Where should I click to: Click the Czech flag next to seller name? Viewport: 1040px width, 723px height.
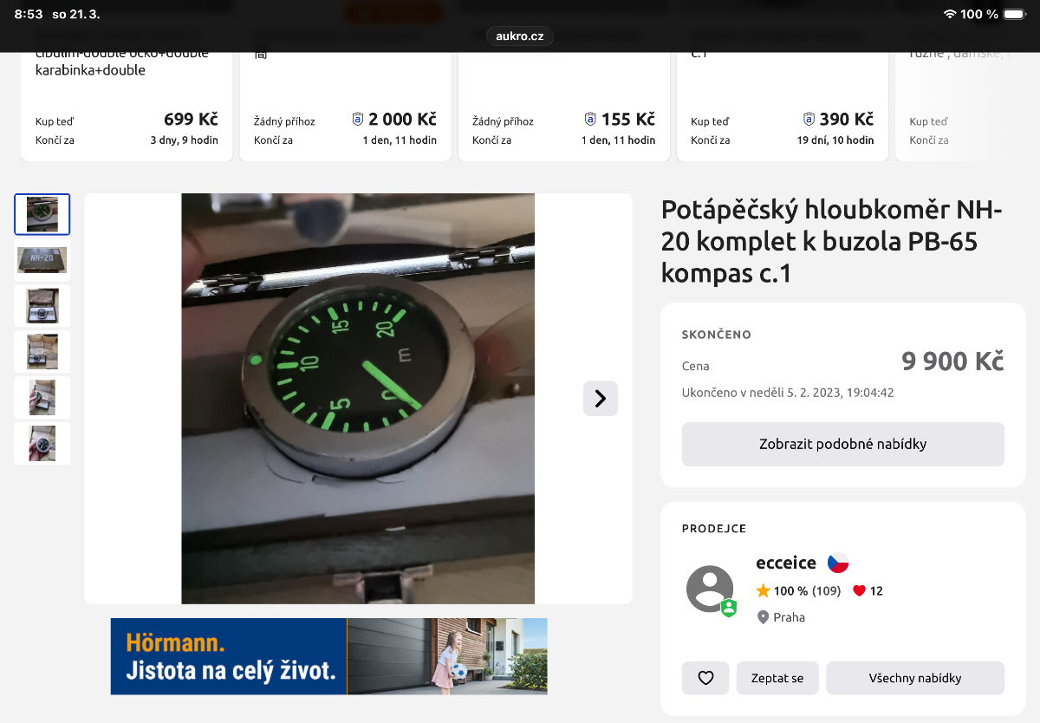837,563
